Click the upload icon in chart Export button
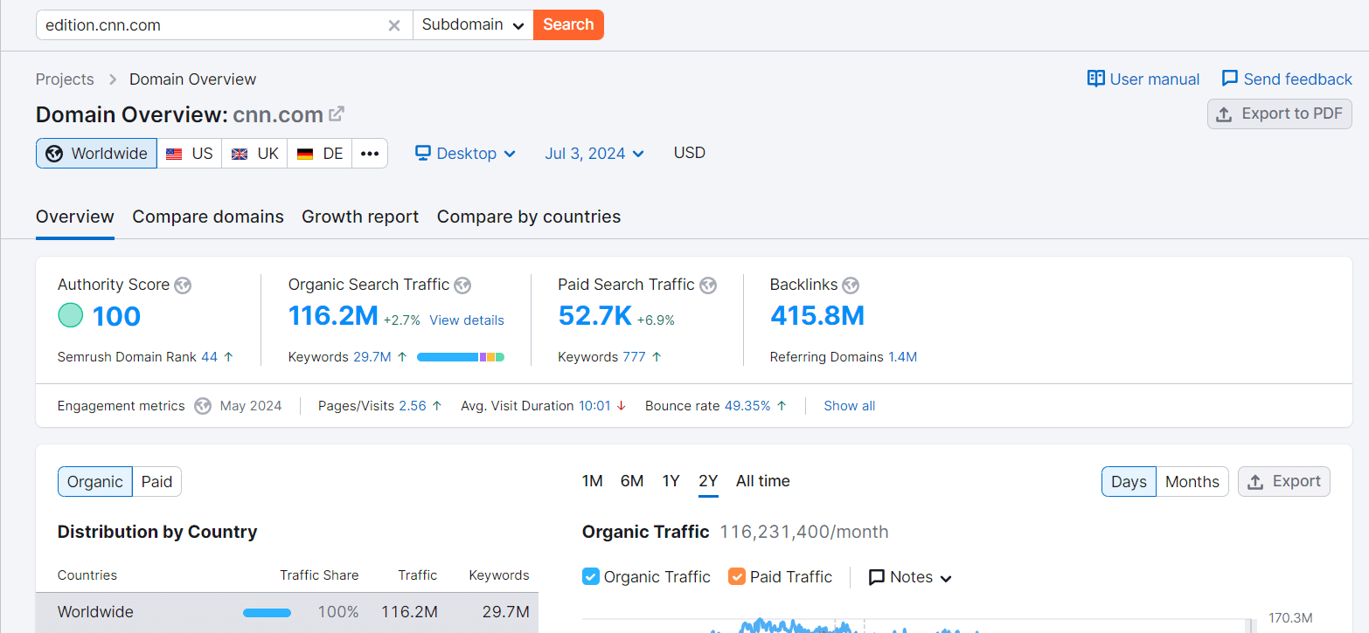Viewport: 1369px width, 633px height. [1255, 482]
